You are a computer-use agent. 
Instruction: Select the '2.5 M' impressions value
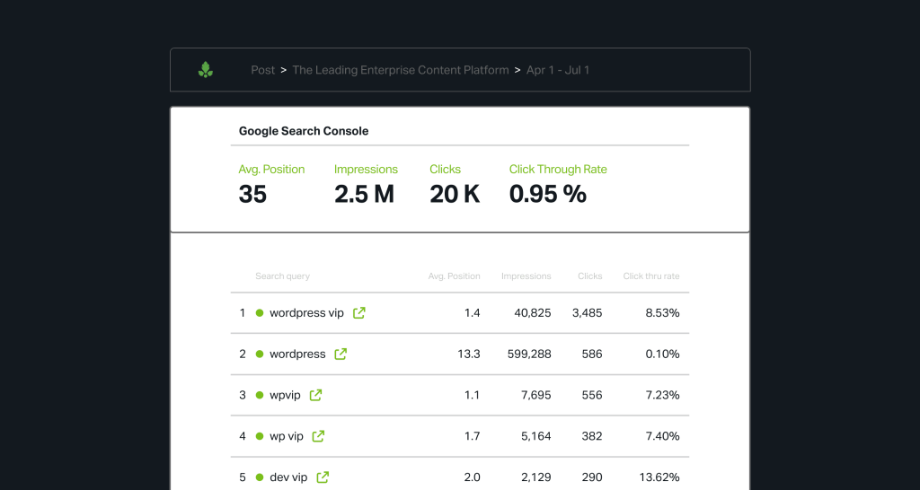tap(365, 194)
